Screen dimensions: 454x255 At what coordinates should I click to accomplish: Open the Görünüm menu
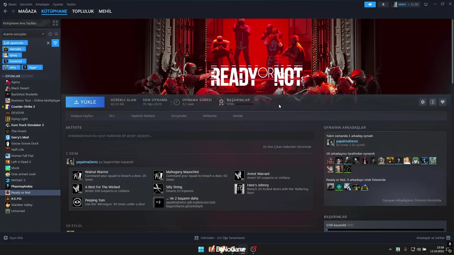26,4
